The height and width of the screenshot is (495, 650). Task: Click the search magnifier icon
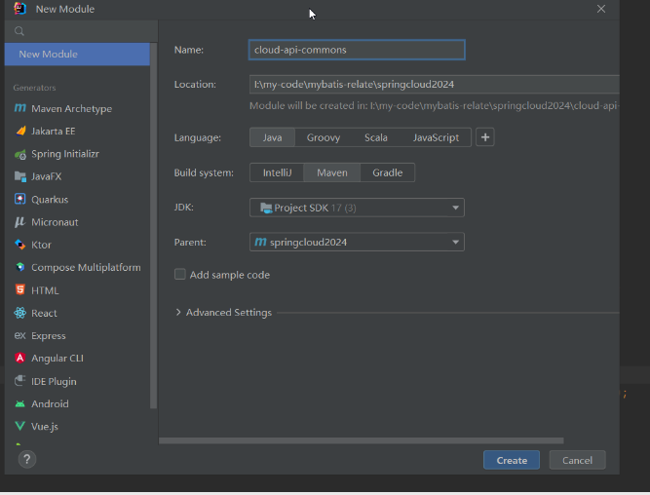(x=19, y=31)
